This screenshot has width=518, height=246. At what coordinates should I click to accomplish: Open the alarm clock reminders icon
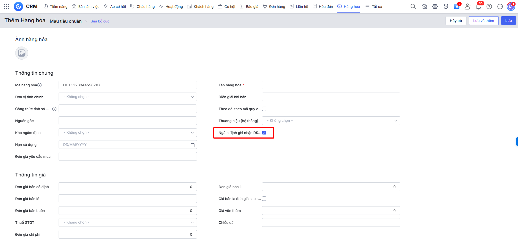(446, 6)
